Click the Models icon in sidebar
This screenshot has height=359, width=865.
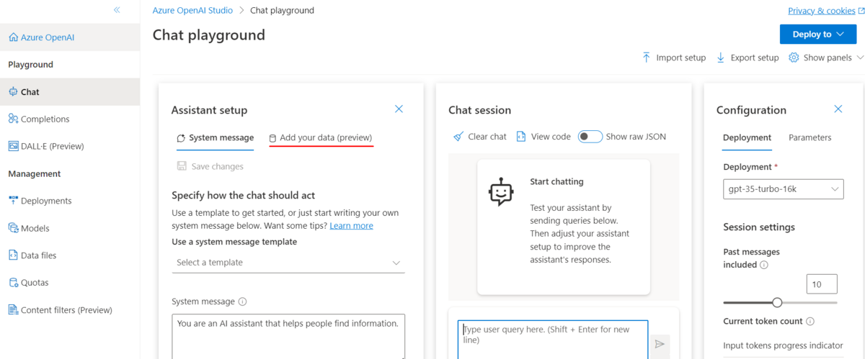tap(13, 228)
